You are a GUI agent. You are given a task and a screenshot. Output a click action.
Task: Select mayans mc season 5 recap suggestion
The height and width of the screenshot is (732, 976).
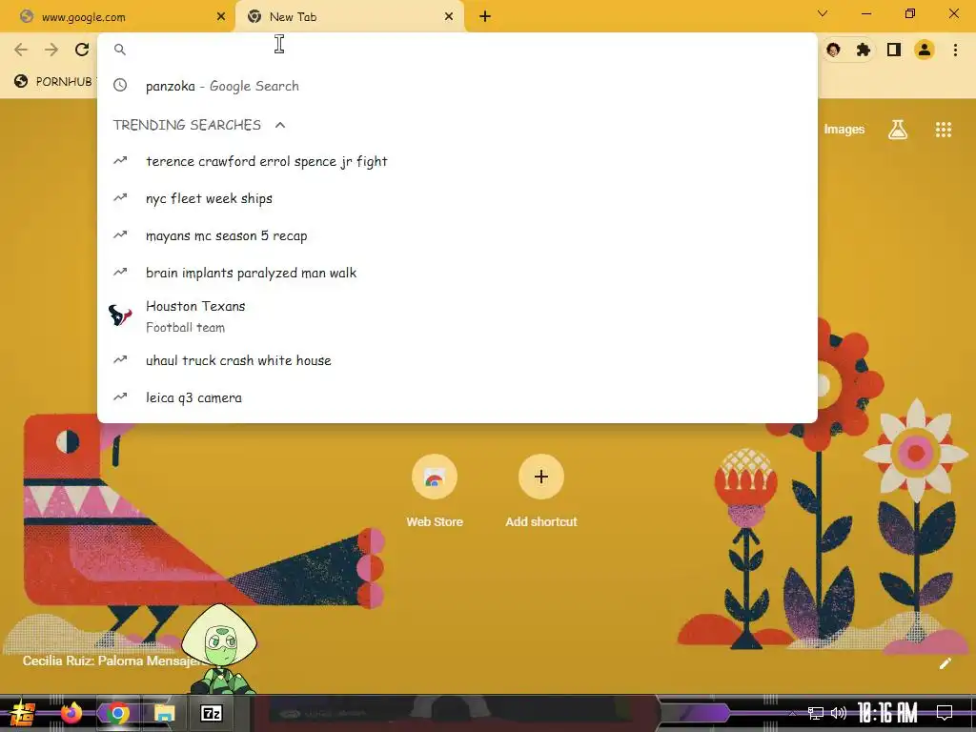[457, 236]
